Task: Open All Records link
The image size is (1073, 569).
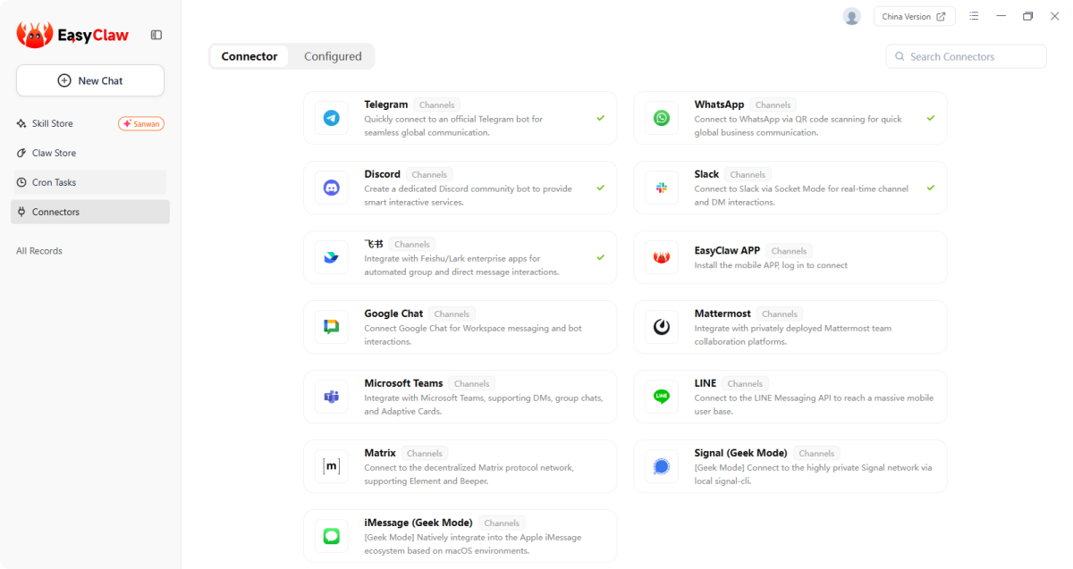Action: [39, 251]
